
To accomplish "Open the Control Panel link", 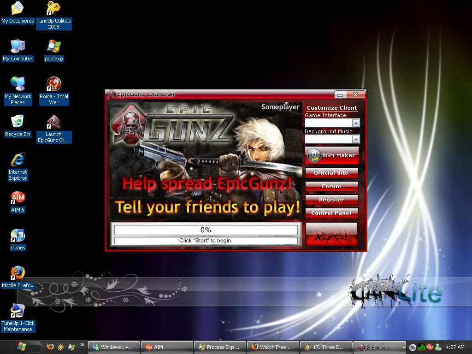I will 331,213.
